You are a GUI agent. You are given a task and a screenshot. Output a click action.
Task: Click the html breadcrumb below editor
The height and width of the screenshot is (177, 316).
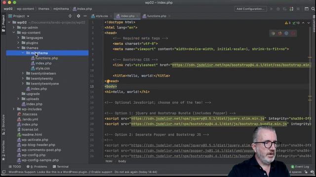point(109,161)
